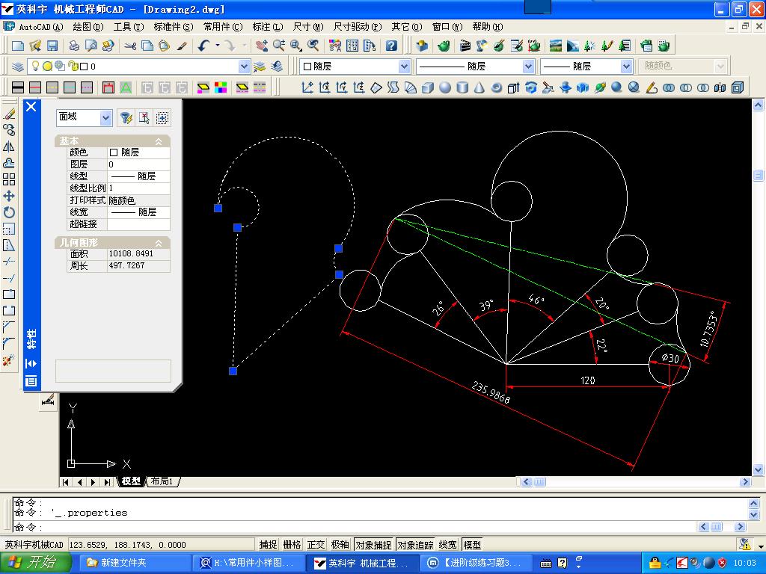Click the Cone solid tool icon
The image size is (766, 574).
coord(479,87)
